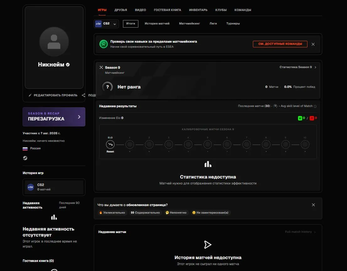Open the История матчей sub-tab
Viewport: 347px width, 271px height.
157,24
